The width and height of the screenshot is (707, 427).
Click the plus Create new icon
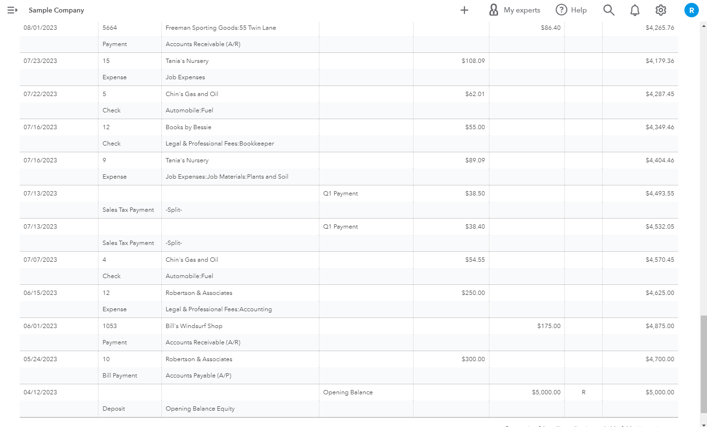464,10
